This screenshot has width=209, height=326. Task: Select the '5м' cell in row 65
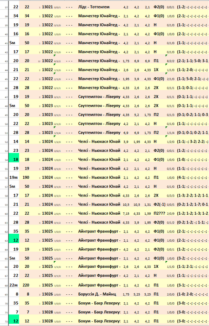coord(12,258)
